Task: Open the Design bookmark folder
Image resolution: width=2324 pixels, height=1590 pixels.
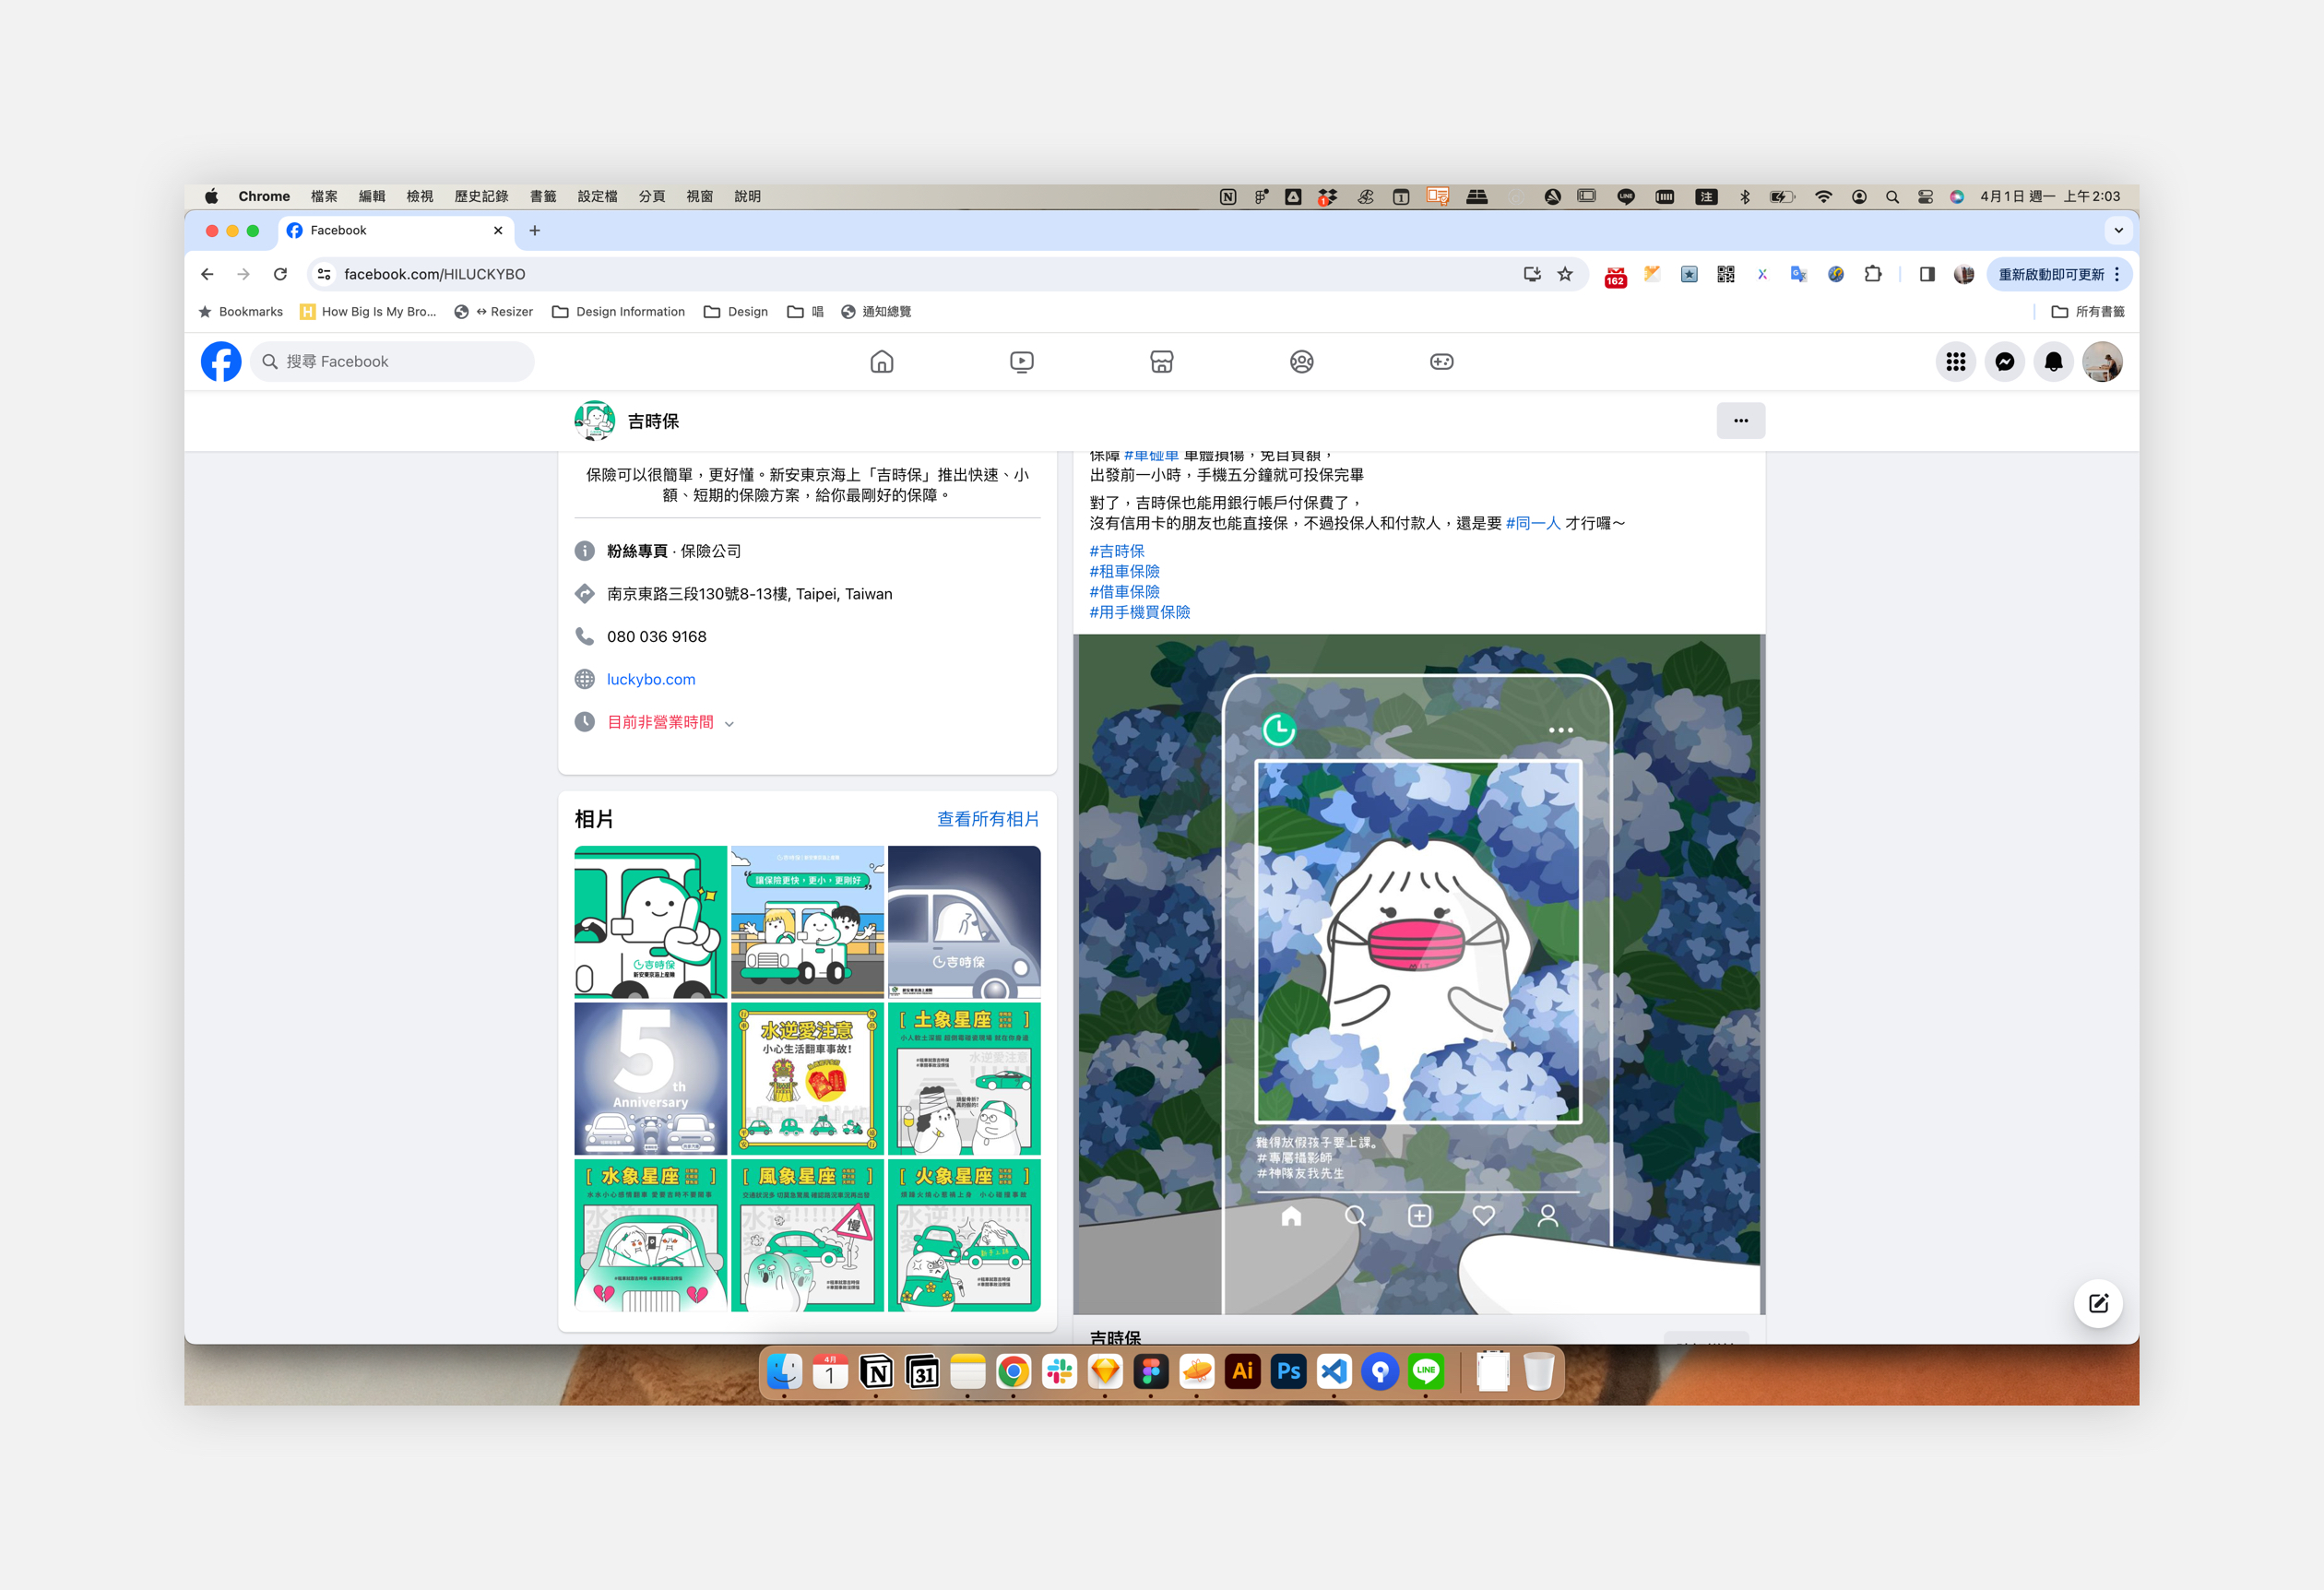Action: tap(736, 312)
